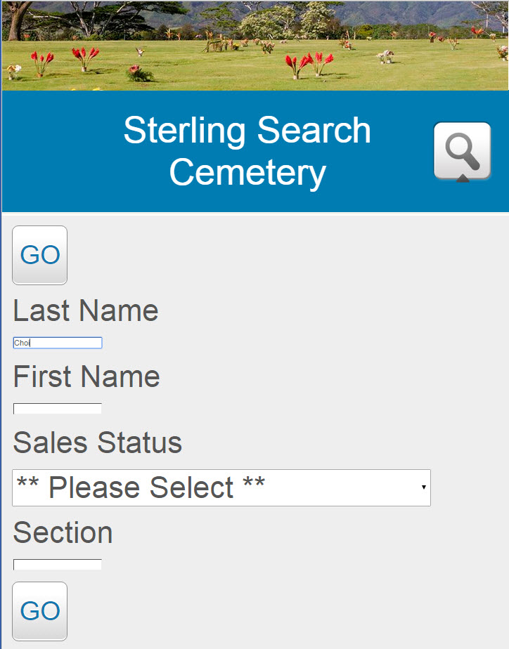Expand the Sales Status dropdown arrow
Image resolution: width=509 pixels, height=649 pixels.
coord(424,487)
